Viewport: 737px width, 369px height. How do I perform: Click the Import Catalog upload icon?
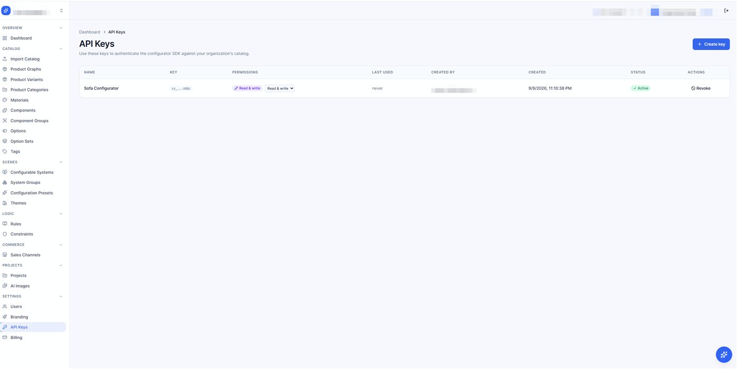pyautogui.click(x=5, y=59)
